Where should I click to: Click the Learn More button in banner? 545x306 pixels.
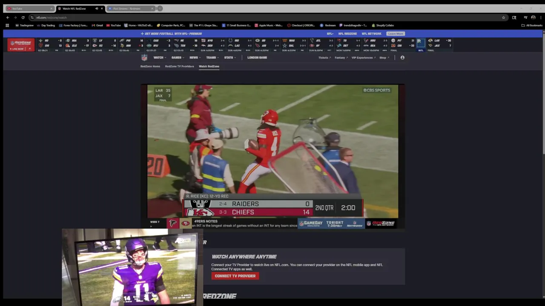tap(395, 34)
